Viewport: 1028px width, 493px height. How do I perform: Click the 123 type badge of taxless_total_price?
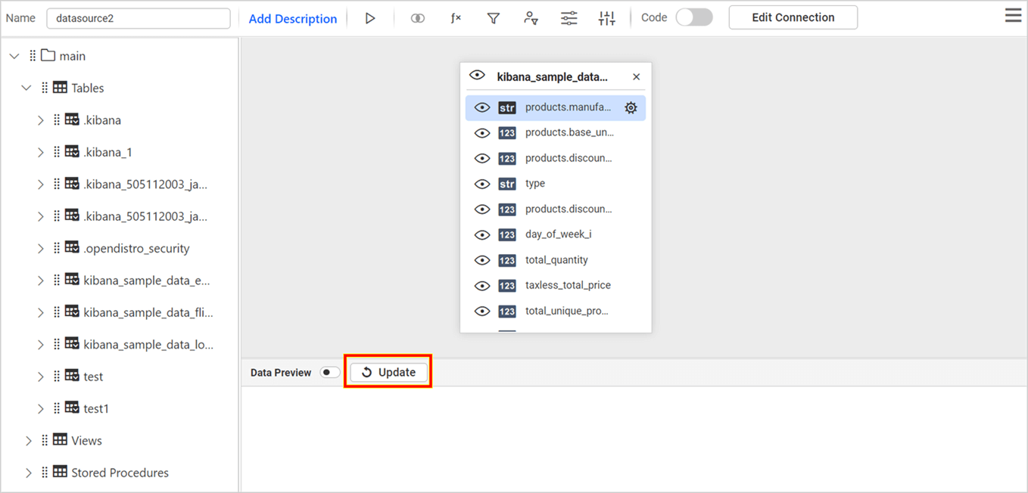click(507, 286)
